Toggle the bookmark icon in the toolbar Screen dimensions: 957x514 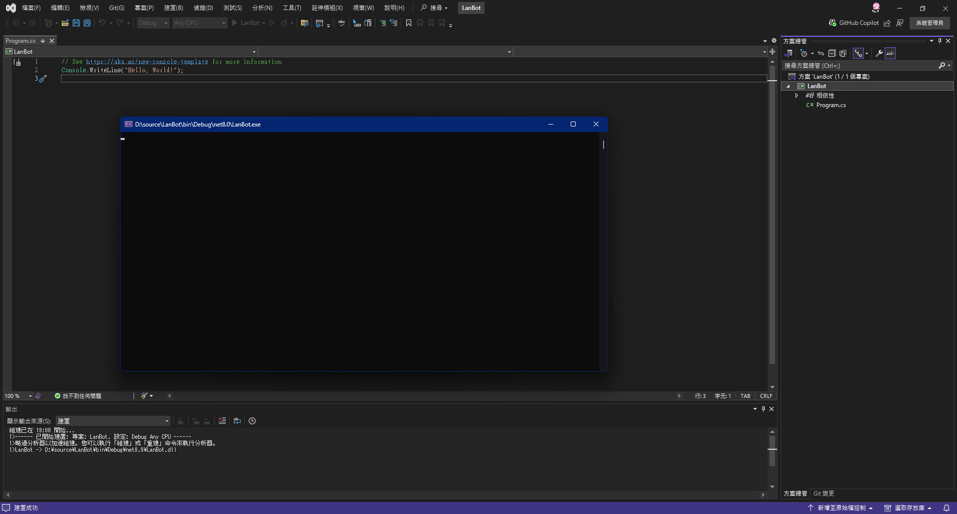click(x=409, y=23)
